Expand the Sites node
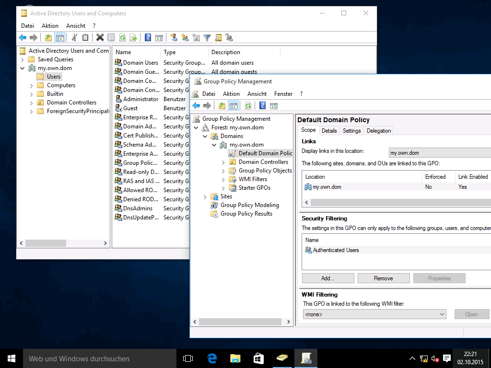Viewport: 491px width, 368px height. click(x=205, y=196)
